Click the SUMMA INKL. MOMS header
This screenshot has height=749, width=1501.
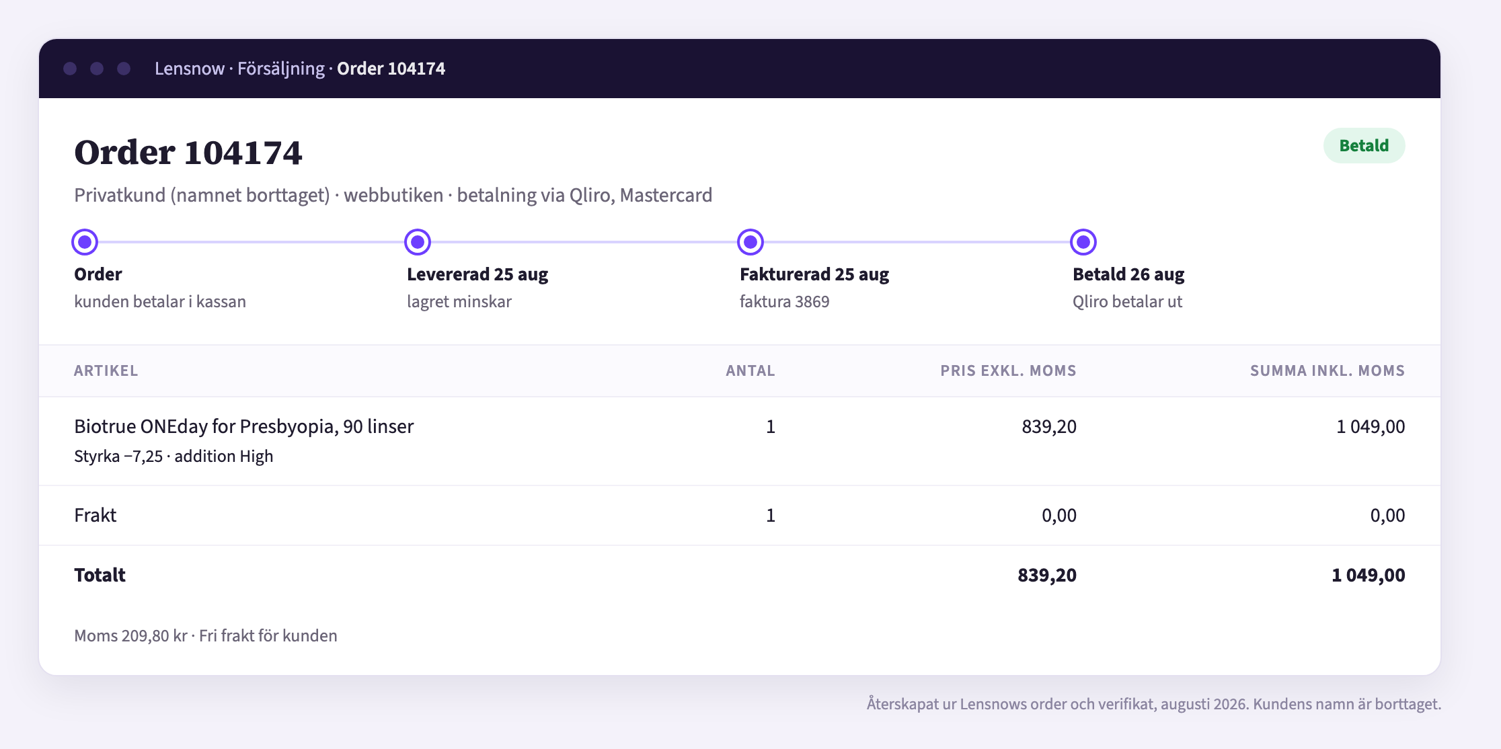1327,370
